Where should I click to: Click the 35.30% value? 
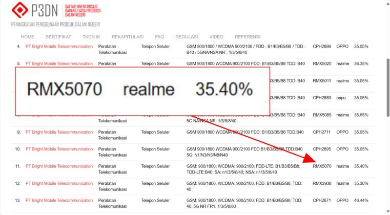coord(361,183)
